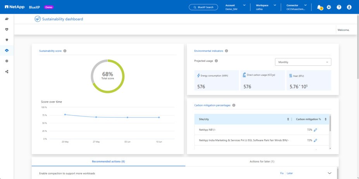Viewport: 359px width, 179px height.
Task: Switch to Recommended actions (8) tab
Action: [108, 161]
